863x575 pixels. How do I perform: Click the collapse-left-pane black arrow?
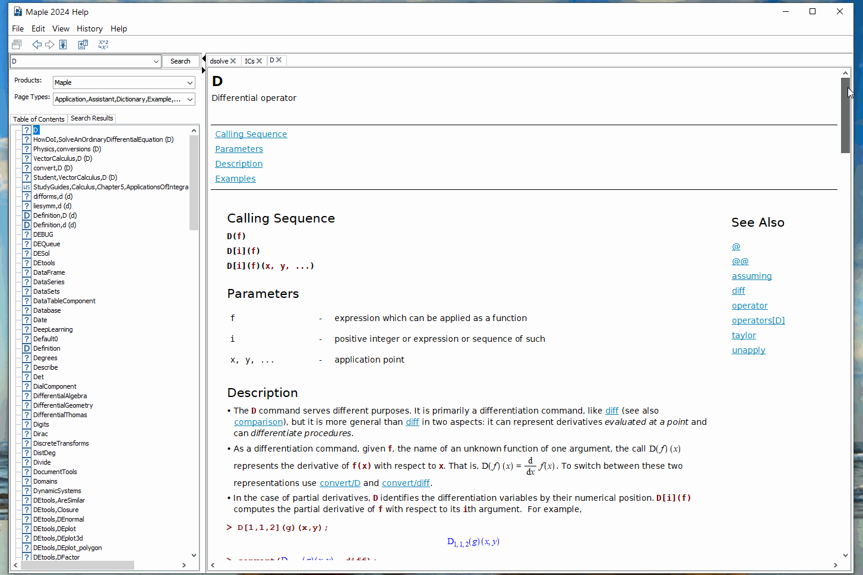click(204, 58)
